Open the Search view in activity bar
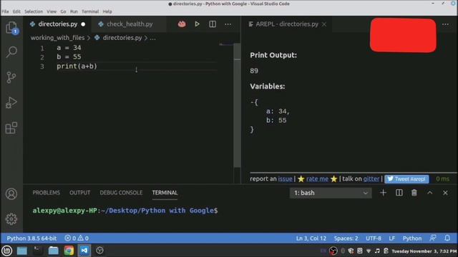 (x=11, y=52)
